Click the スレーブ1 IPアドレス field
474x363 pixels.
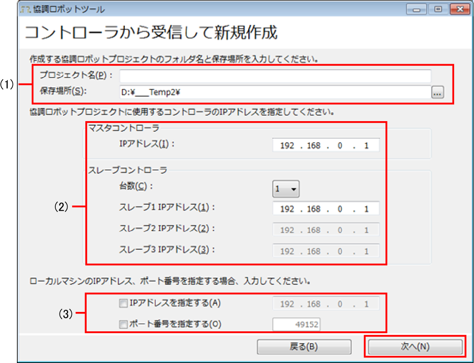pyautogui.click(x=326, y=209)
